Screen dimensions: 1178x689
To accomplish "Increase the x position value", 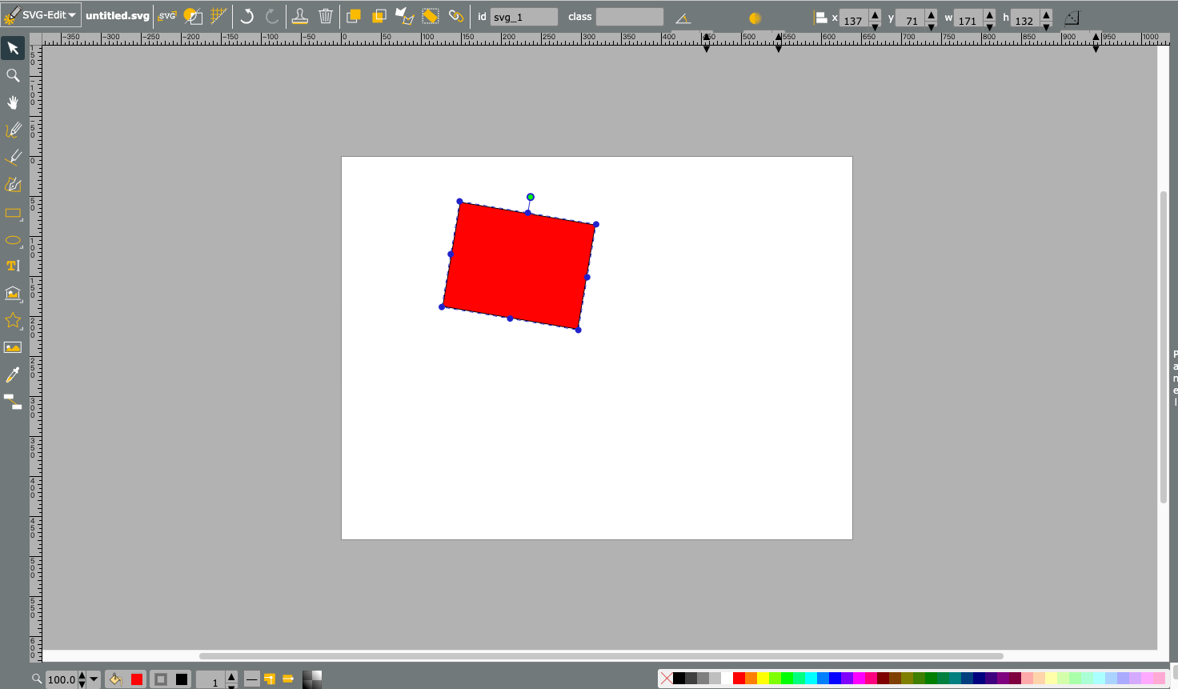I will (875, 14).
